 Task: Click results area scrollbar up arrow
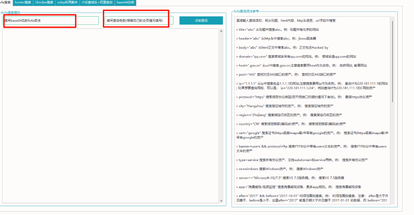pos(221,31)
